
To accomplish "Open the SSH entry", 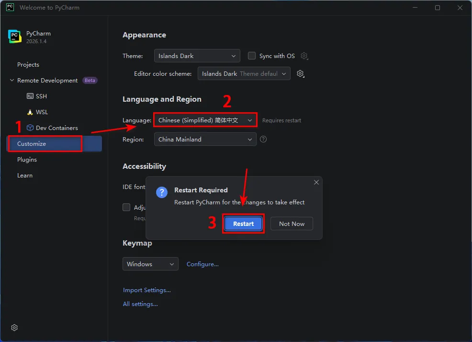I will (x=41, y=96).
